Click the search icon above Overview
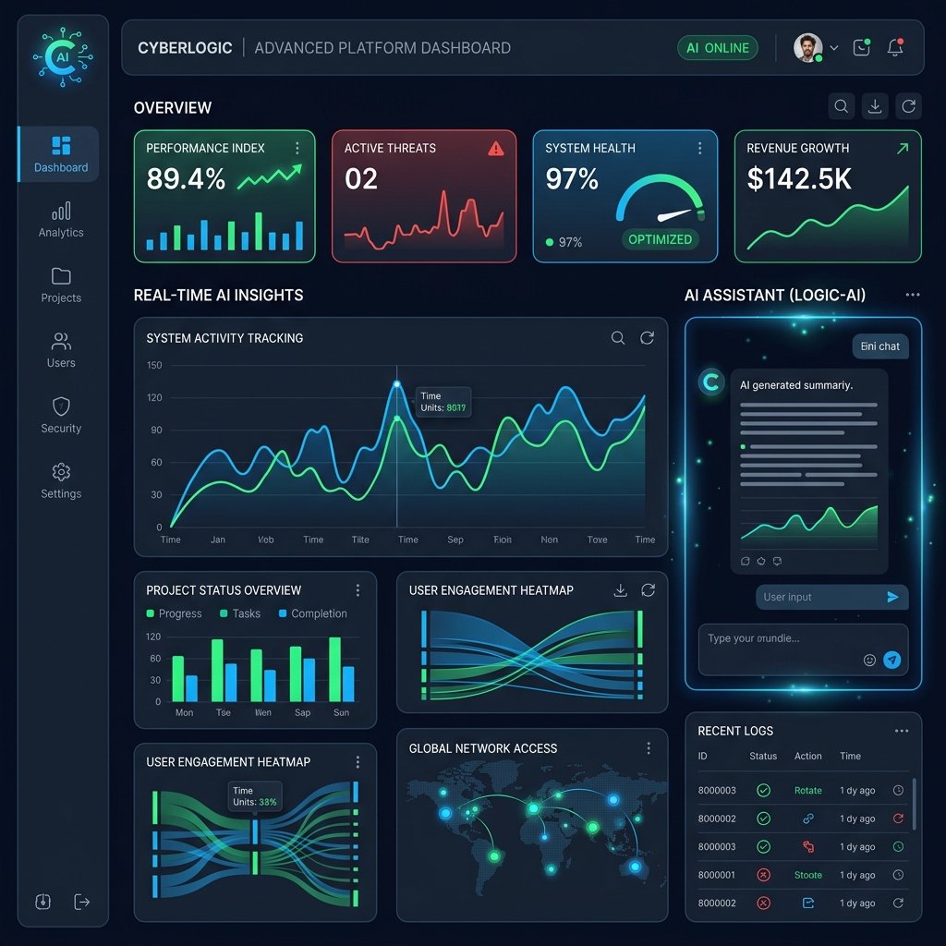946x946 pixels. (841, 106)
